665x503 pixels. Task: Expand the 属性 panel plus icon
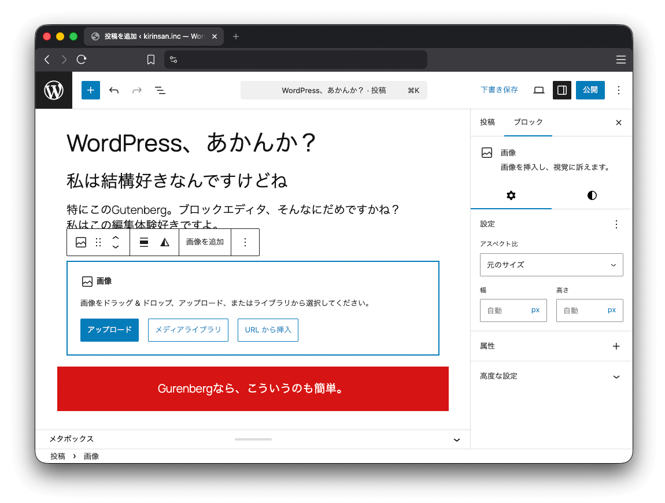pyautogui.click(x=616, y=346)
